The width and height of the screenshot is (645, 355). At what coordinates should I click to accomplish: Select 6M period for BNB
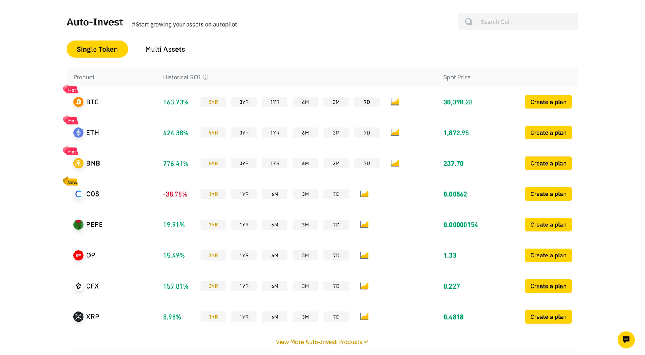305,163
